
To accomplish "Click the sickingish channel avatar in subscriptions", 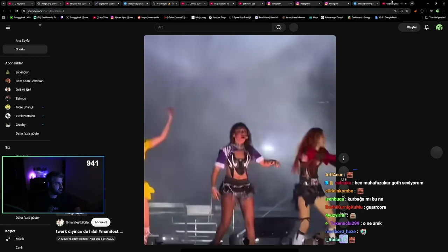I will [8, 72].
